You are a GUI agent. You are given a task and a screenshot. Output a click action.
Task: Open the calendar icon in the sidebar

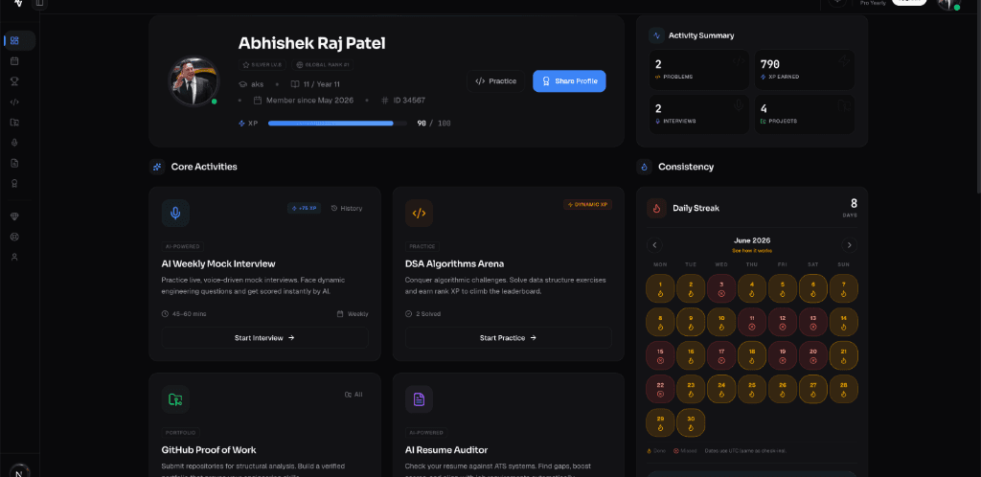coord(15,60)
